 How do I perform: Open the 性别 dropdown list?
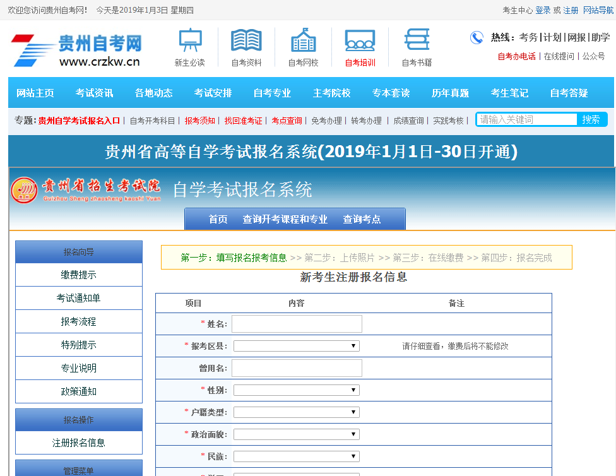click(x=296, y=390)
